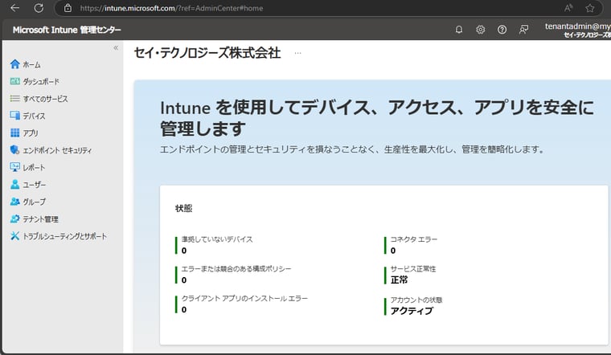Click the グループ people icon

[14, 202]
